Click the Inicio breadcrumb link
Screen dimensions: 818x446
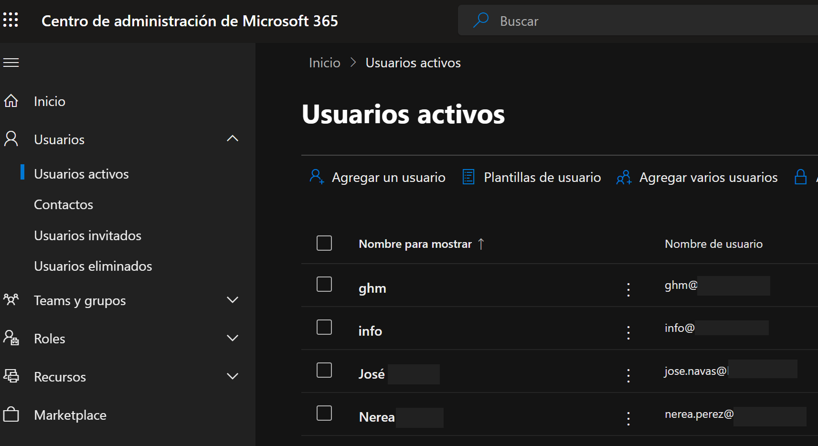tap(324, 63)
